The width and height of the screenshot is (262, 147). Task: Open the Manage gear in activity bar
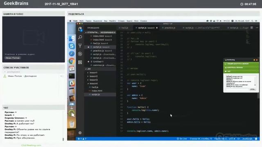(x=80, y=133)
